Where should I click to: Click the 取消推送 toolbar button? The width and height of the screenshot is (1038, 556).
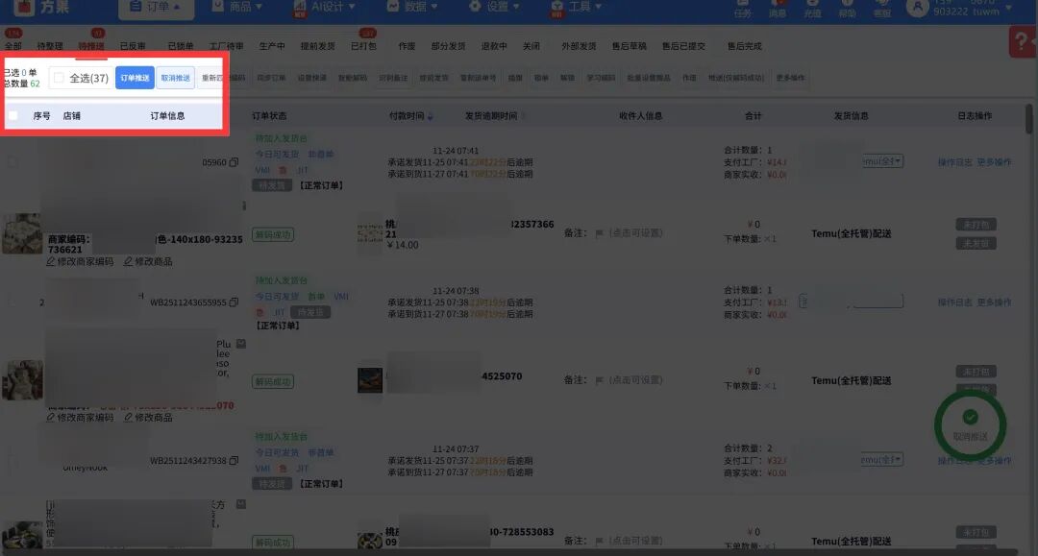pos(176,78)
